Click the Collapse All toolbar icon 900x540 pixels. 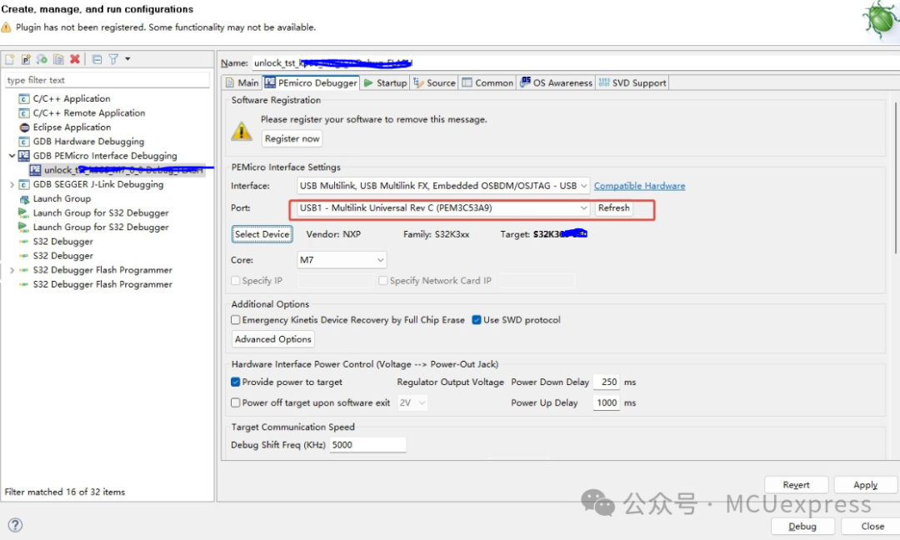pos(97,59)
